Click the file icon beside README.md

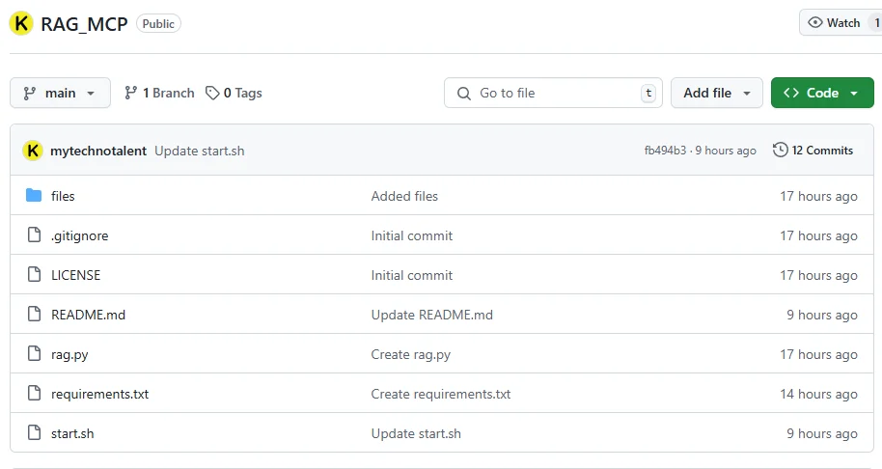tap(35, 314)
